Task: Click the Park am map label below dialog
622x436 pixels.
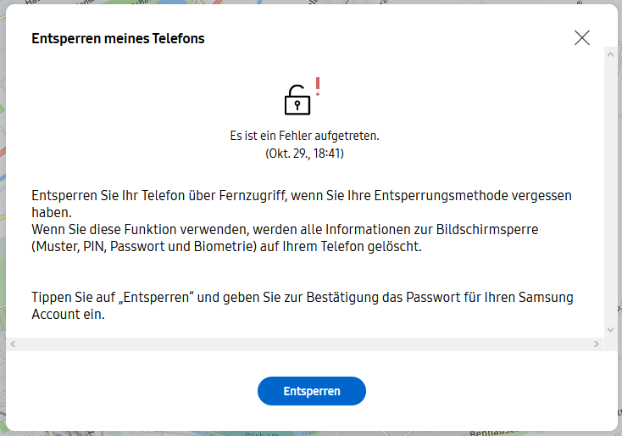Action: [x=262, y=434]
